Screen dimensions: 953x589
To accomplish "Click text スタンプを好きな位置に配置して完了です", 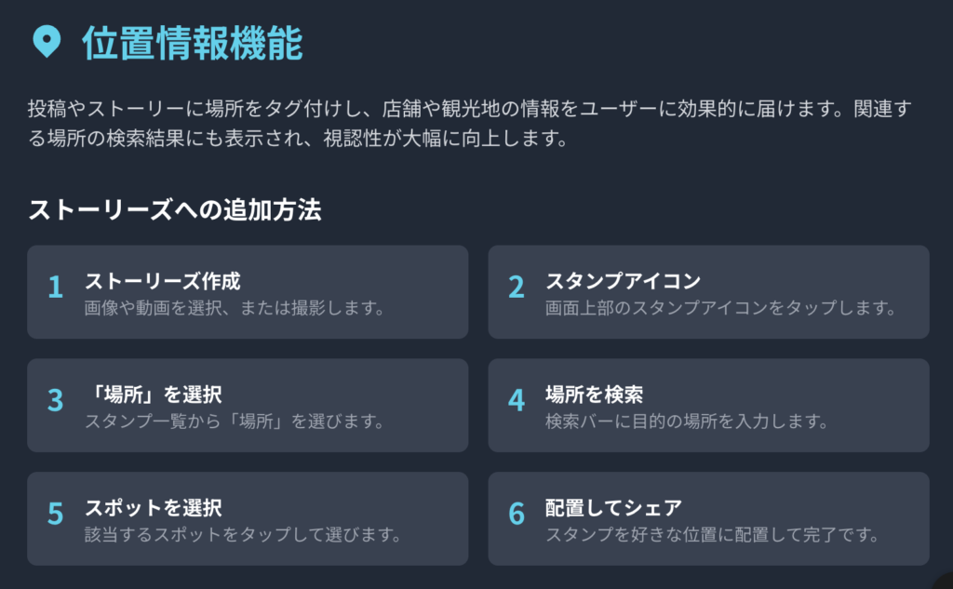I will pos(712,535).
